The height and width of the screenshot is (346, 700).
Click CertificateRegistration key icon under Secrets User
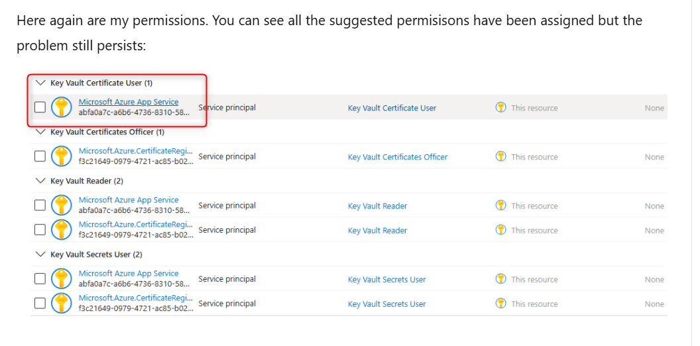coord(61,303)
